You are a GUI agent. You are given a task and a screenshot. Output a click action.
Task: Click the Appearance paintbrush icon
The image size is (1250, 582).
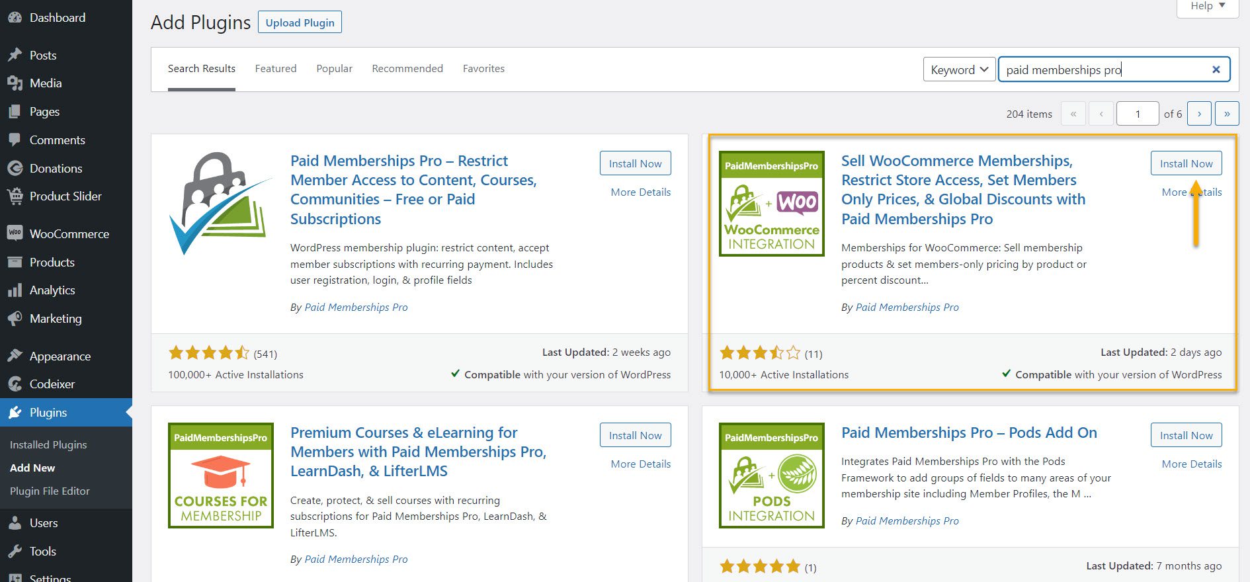coord(15,356)
